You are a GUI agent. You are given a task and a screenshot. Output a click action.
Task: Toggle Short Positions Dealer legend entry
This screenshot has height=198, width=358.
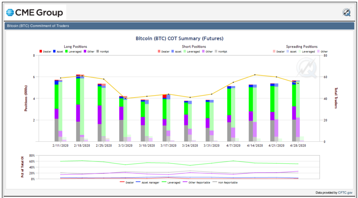164,52
